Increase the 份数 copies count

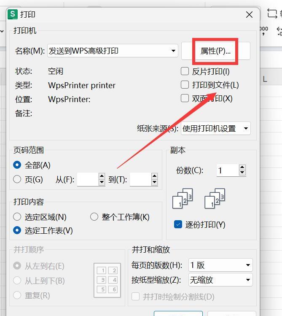pos(242,167)
